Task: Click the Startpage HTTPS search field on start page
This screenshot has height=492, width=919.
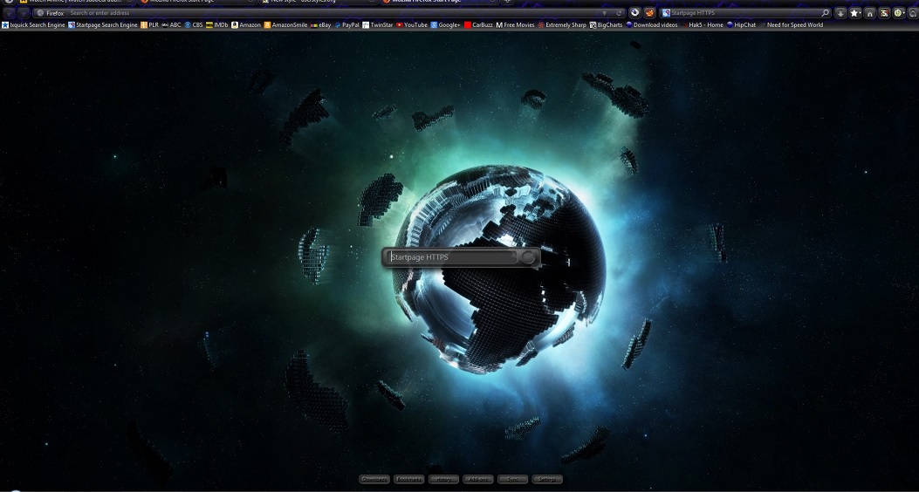Action: click(451, 257)
